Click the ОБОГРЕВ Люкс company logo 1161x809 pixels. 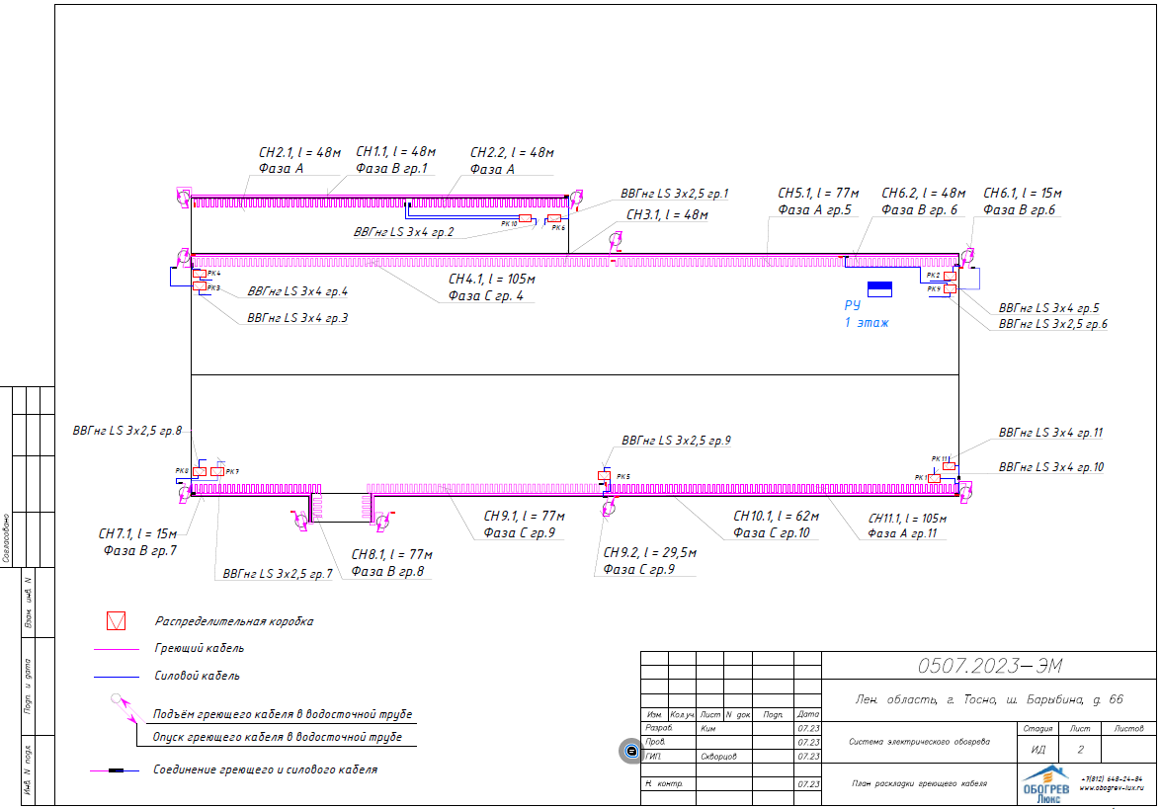click(1044, 785)
